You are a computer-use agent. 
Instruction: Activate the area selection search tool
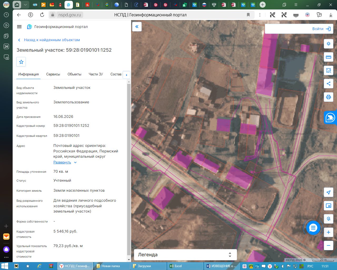(x=329, y=70)
